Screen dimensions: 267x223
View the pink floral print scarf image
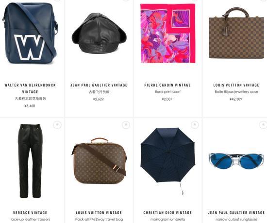(x=168, y=33)
